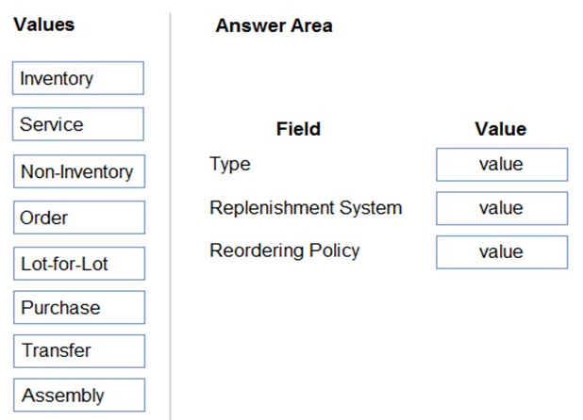
Task: Click the Order value box
Action: click(x=77, y=218)
